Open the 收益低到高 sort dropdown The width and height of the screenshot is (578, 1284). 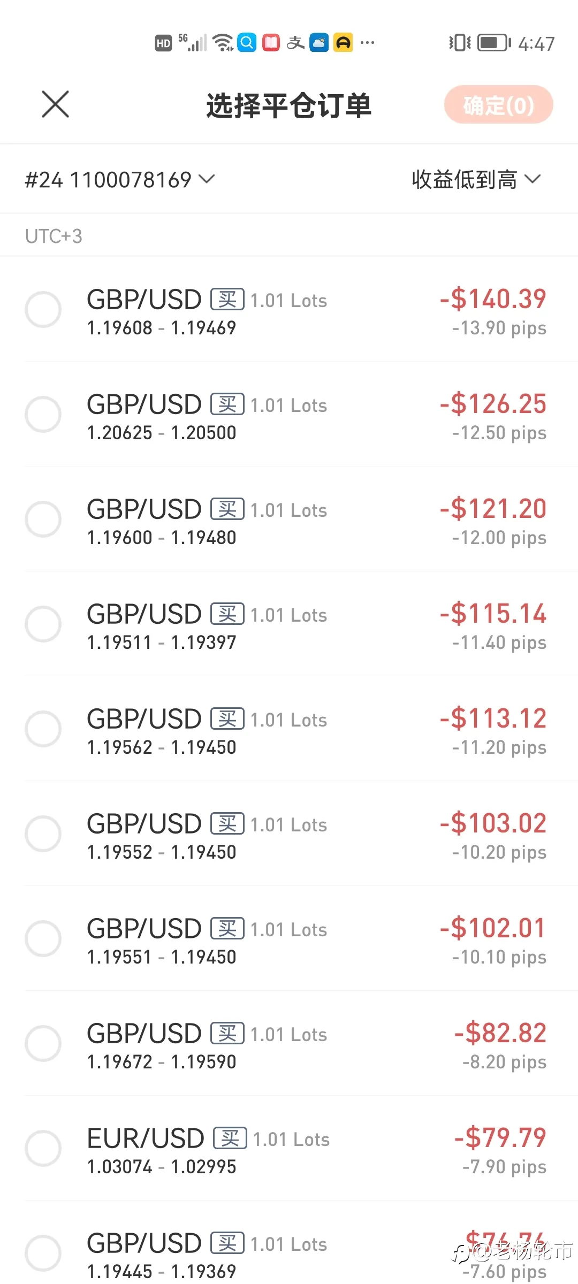tap(476, 180)
